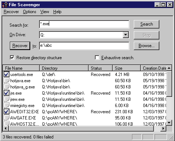Click Recovered status of AWEDIT32.EXE row
This screenshot has height=141, width=175.
101,112
